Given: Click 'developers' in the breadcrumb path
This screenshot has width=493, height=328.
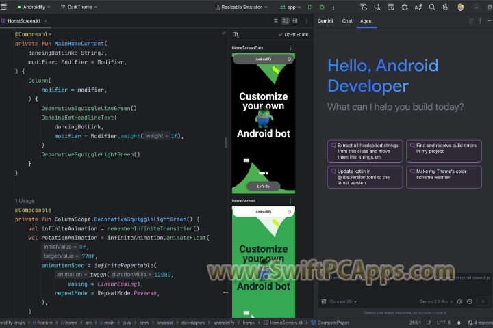Looking at the screenshot, I should pos(193,323).
